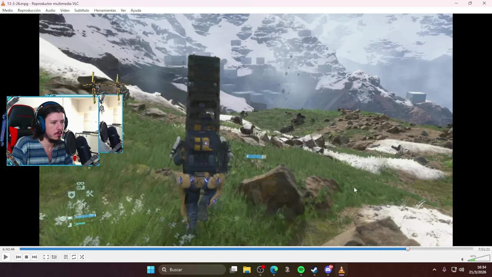Close the VLC window
This screenshot has height=277, width=492.
click(484, 3)
